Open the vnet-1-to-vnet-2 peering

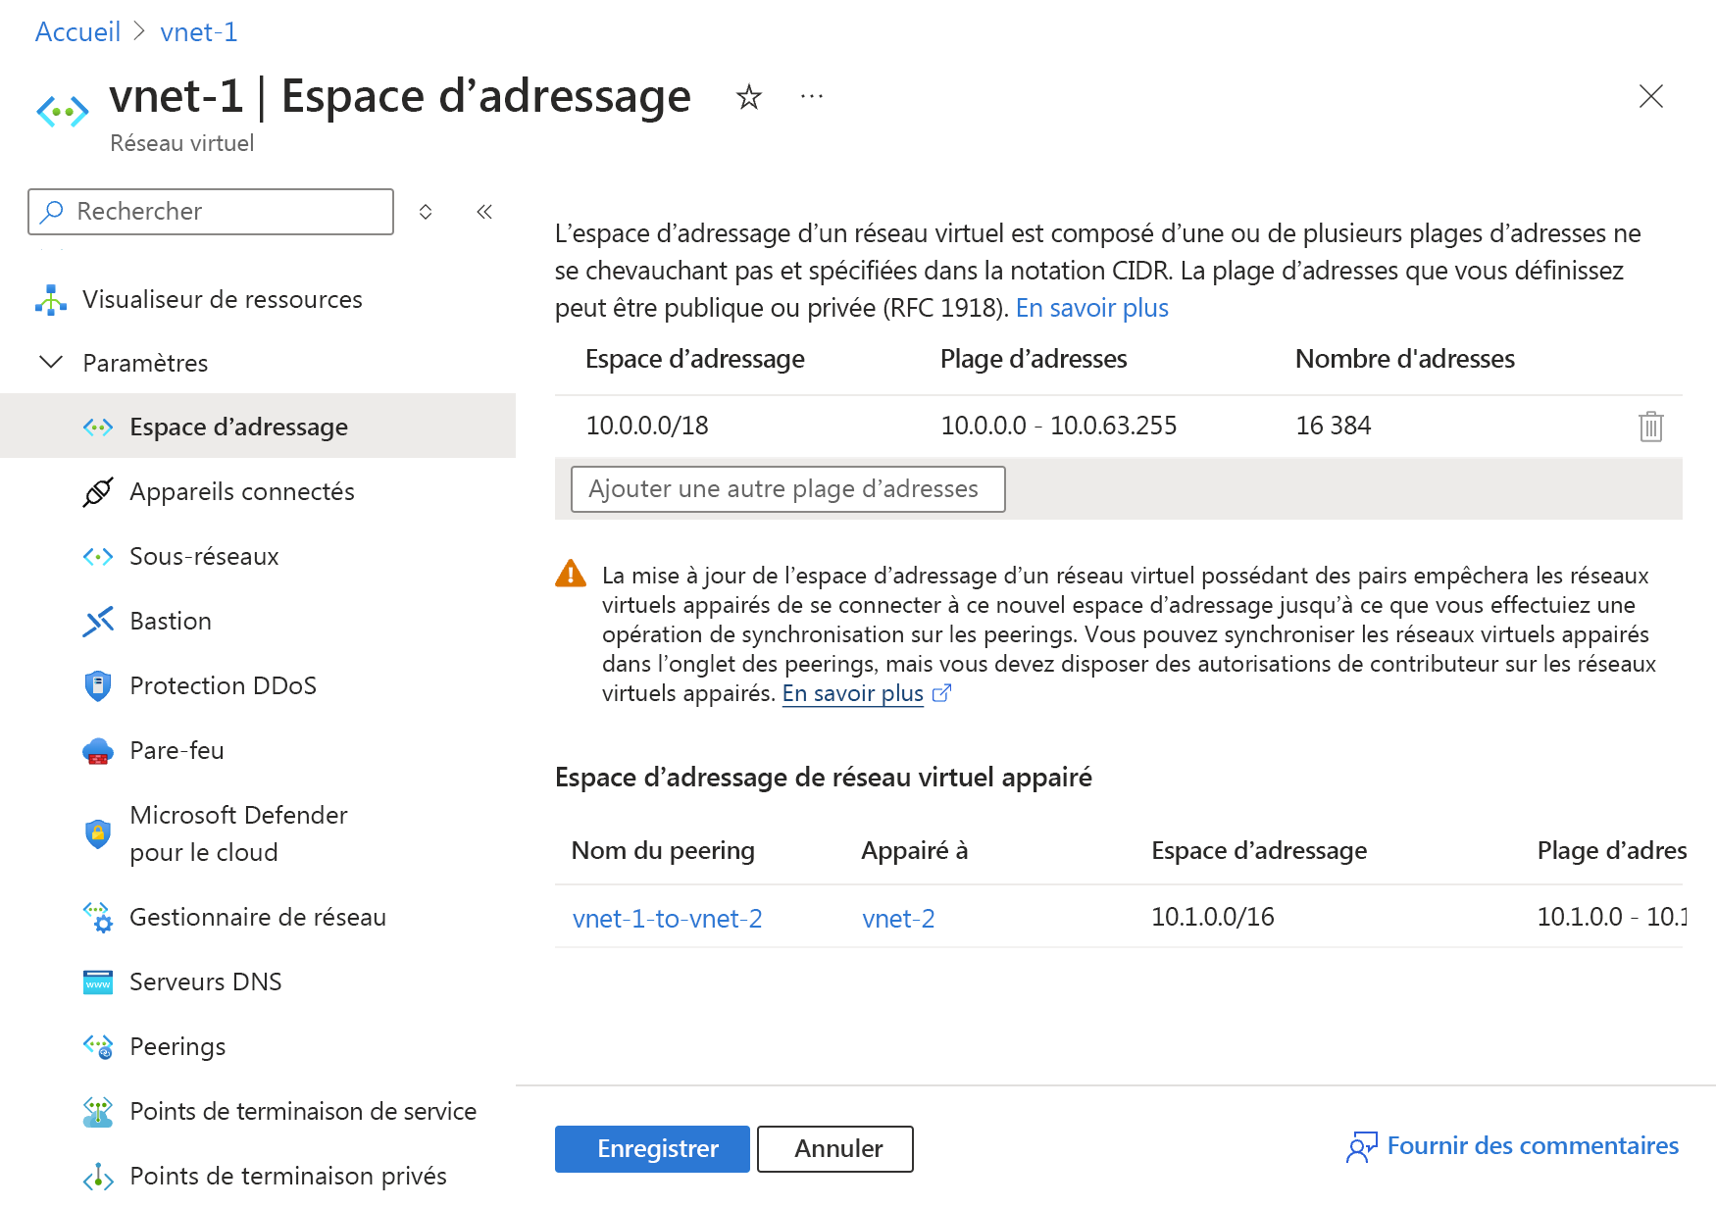tap(667, 918)
